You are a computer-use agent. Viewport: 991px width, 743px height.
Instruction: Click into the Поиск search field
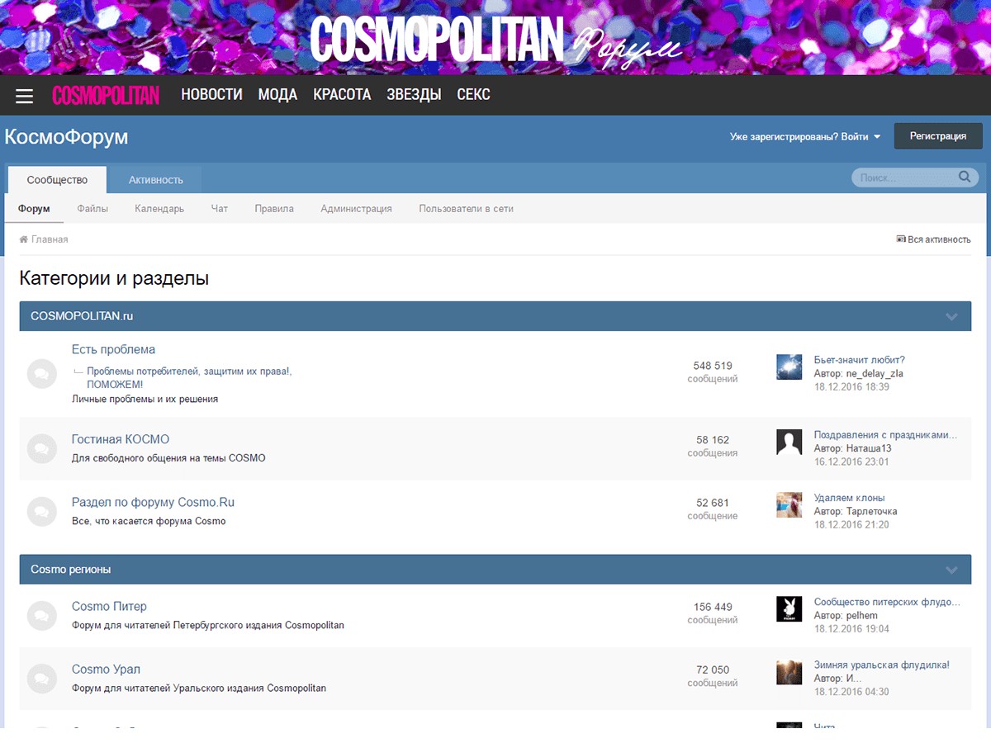click(x=906, y=177)
